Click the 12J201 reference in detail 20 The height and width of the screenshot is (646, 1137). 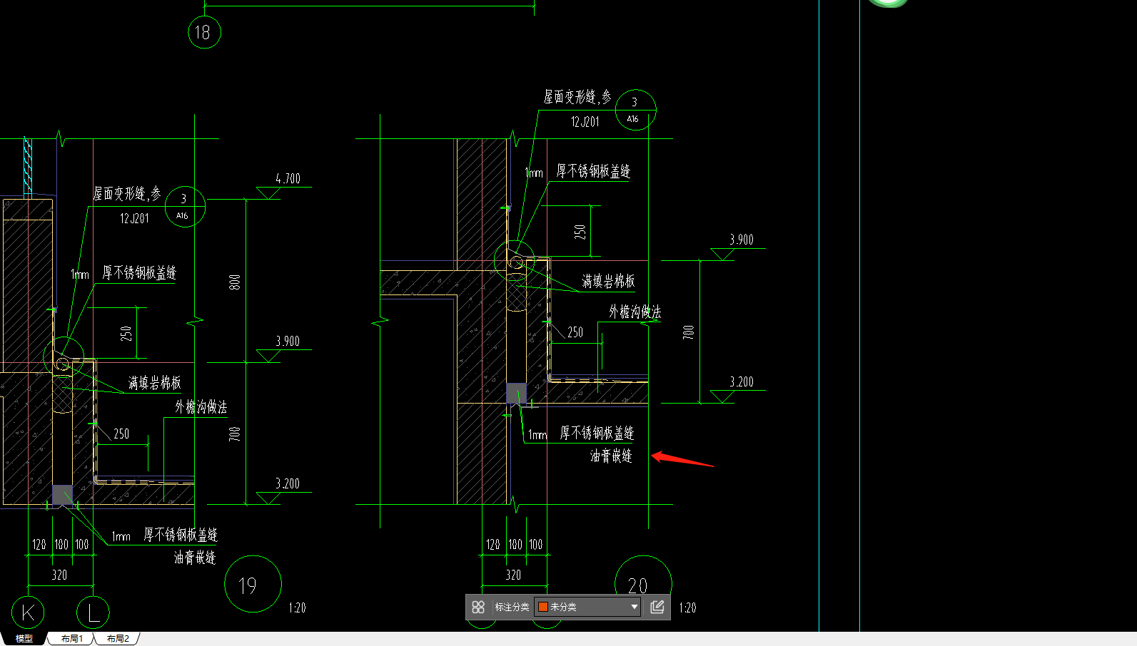[585, 122]
